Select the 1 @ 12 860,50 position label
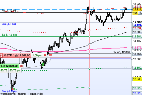The width and height of the screenshot is (142, 95). (x=10, y=66)
